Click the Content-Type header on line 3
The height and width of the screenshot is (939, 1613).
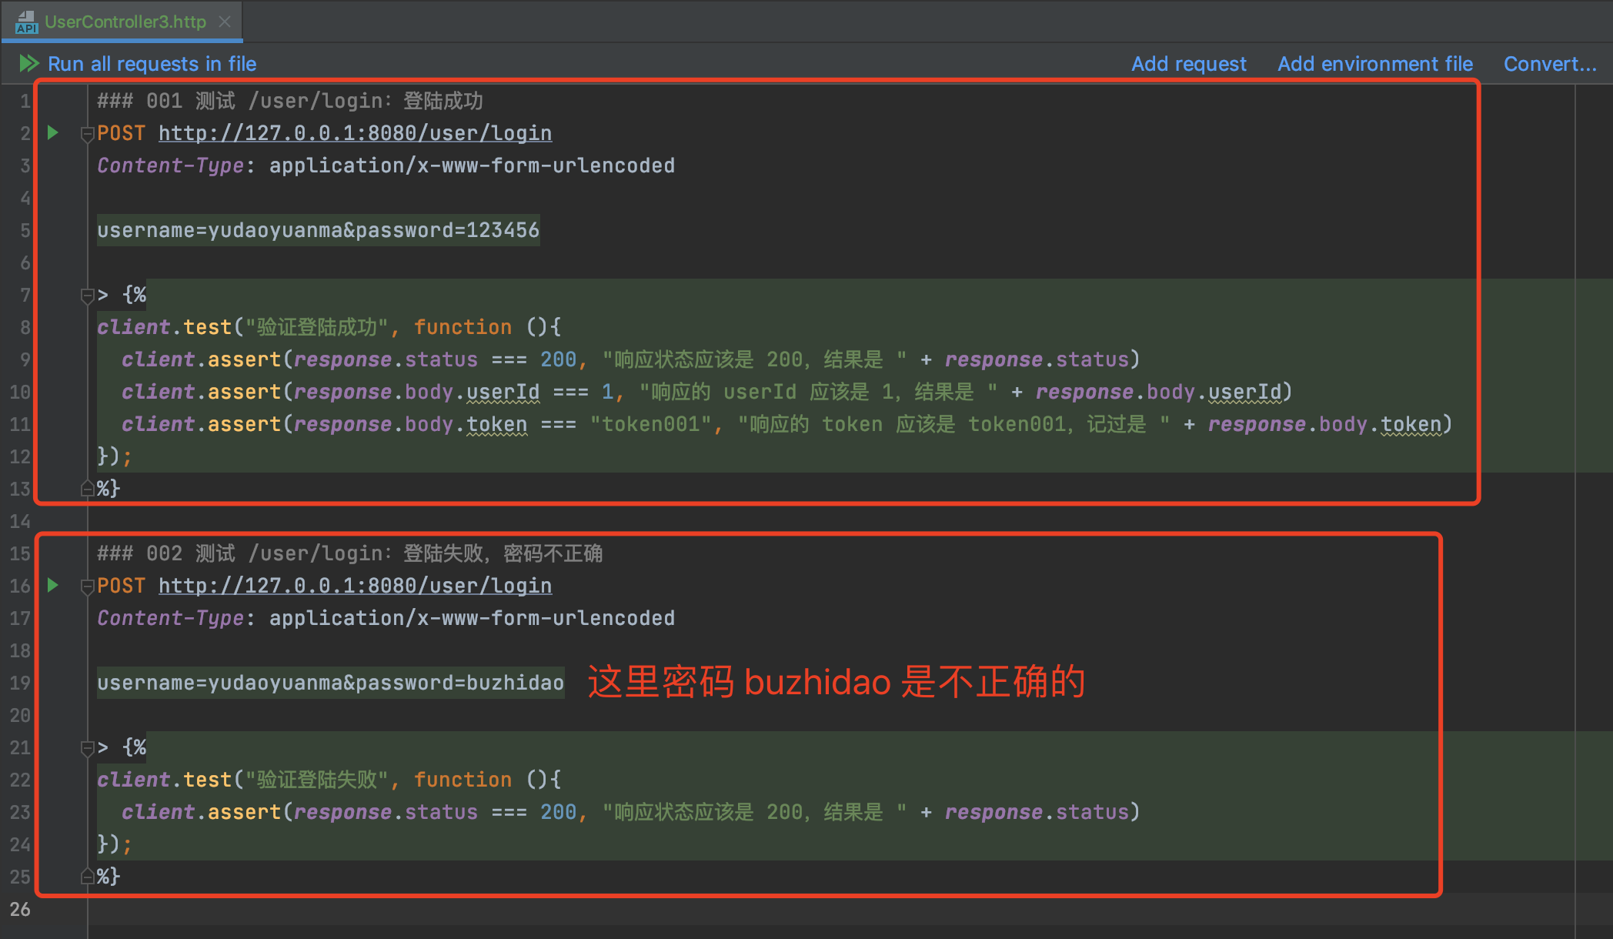click(386, 165)
